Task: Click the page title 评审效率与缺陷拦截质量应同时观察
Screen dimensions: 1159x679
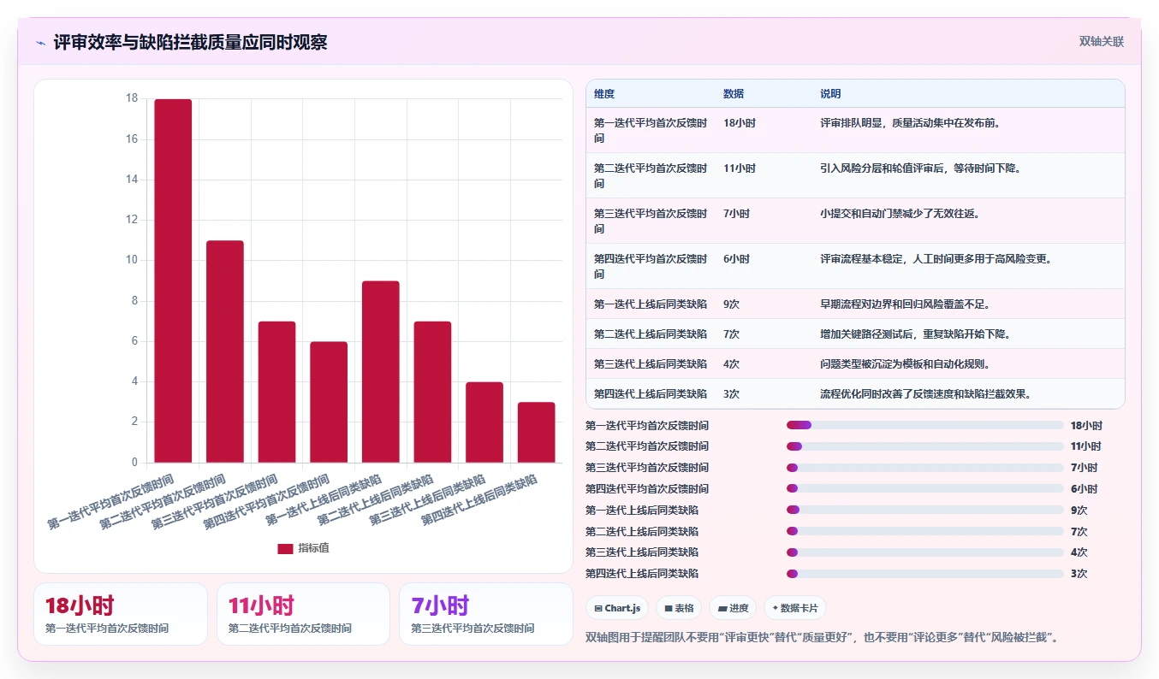Action: (x=190, y=43)
